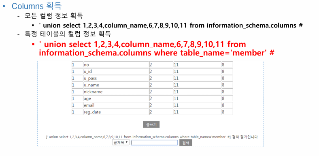Select the 'u_pass' cell
The image size is (319, 156).
coord(116,78)
